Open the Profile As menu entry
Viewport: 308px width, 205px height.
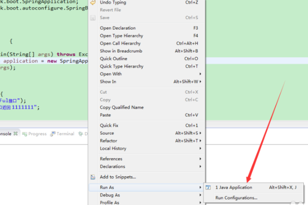[147, 202]
